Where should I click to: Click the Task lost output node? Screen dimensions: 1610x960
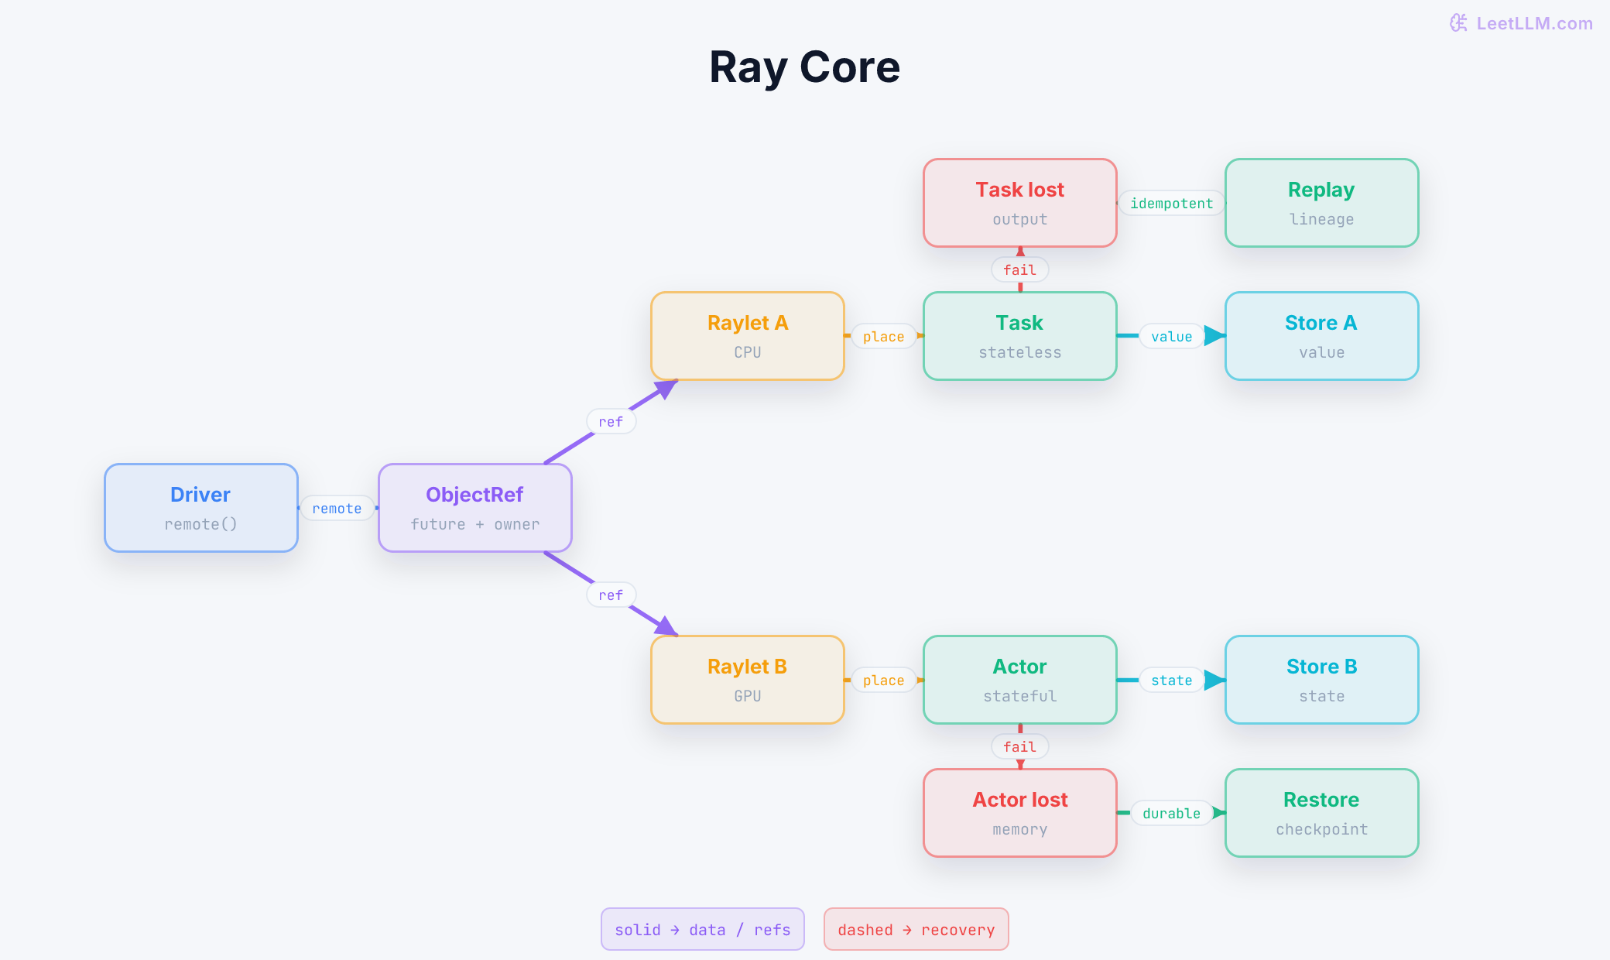pyautogui.click(x=1020, y=203)
